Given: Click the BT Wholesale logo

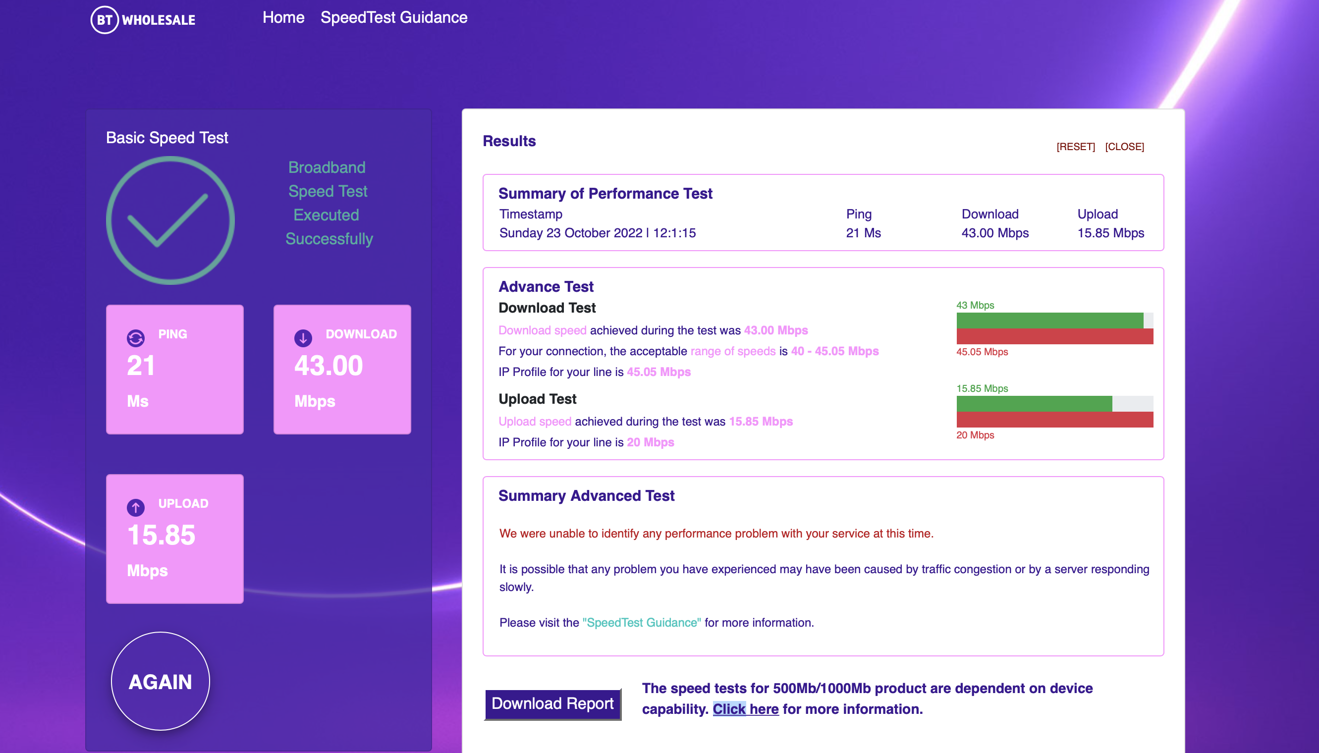Looking at the screenshot, I should point(143,20).
